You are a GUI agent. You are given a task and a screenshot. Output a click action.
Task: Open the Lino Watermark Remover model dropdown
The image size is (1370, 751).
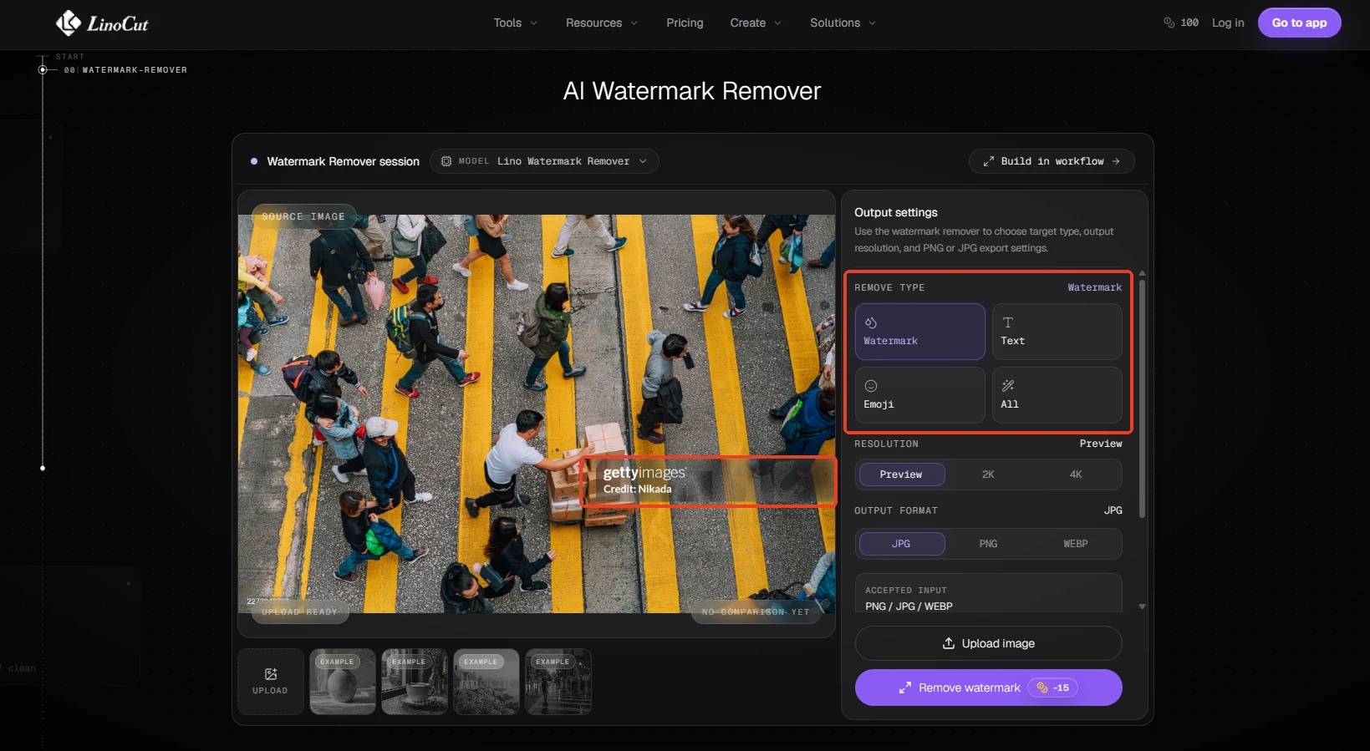544,161
